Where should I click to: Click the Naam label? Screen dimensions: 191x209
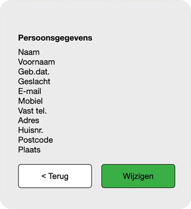[29, 52]
